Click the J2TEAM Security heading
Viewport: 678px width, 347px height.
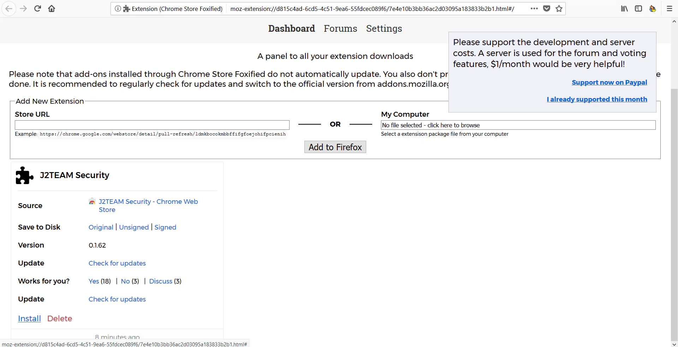[75, 175]
